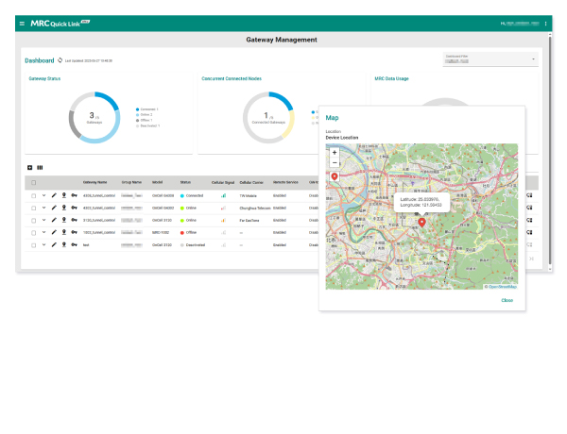Click key icon for 3120_tunnel_control gateway
The width and height of the screenshot is (567, 434).
pos(75,220)
